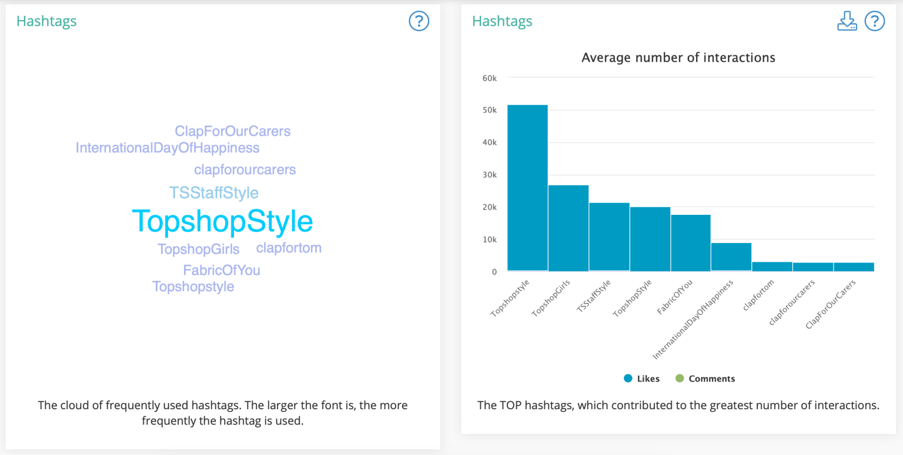Select ClapForOurCarers at the top of the word cloud
Image resolution: width=903 pixels, height=455 pixels.
pos(232,132)
